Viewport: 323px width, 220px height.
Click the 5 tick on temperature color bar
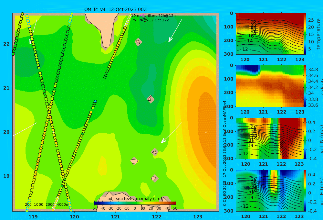point(310,49)
